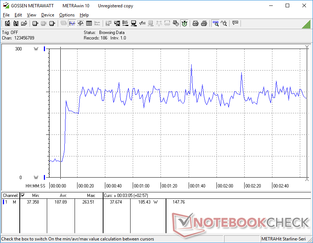
Task: Click the lower blue Y-axis scale marker
Action: 45,177
